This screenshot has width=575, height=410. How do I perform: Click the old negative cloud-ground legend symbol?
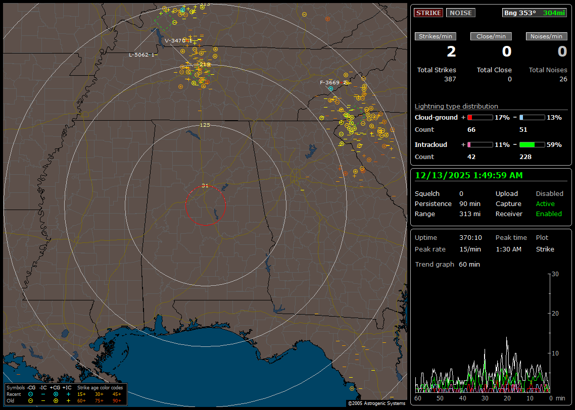pyautogui.click(x=31, y=400)
